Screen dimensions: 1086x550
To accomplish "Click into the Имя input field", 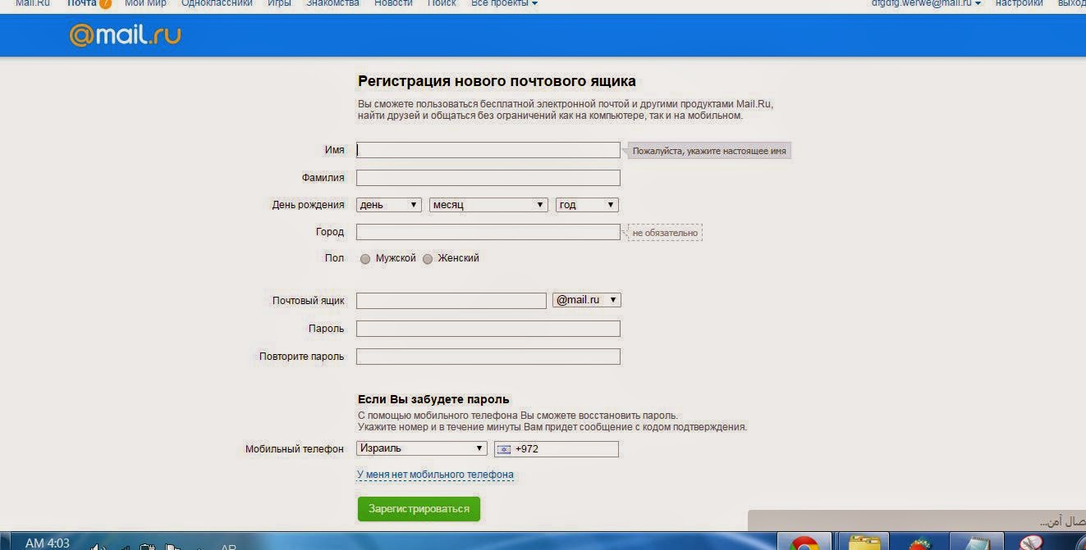I will click(488, 150).
